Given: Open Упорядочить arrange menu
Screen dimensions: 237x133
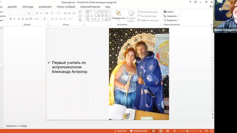Looking at the screenshot, I should pyautogui.click(x=118, y=16).
